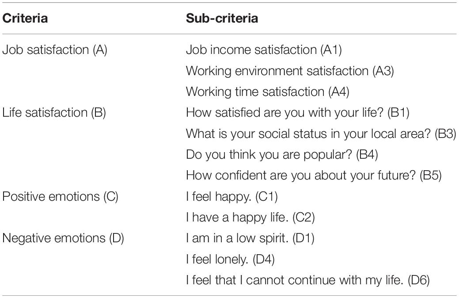This screenshot has width=459, height=298.
Task: Click 'I have a happy life.' (C2)
Action: [250, 218]
